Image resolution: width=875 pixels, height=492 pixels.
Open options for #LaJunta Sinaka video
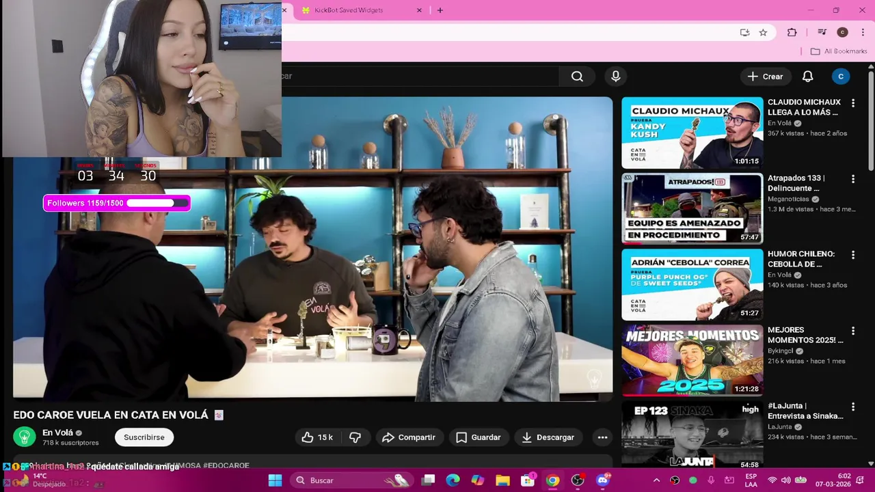pyautogui.click(x=852, y=407)
